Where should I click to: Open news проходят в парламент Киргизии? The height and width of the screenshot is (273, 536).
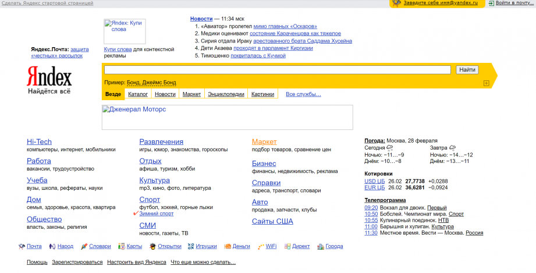pos(273,48)
